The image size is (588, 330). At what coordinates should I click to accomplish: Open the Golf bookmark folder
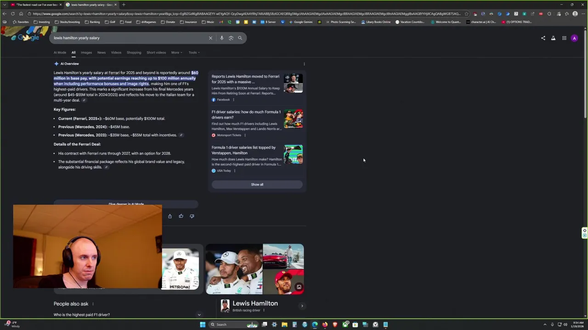pos(110,22)
